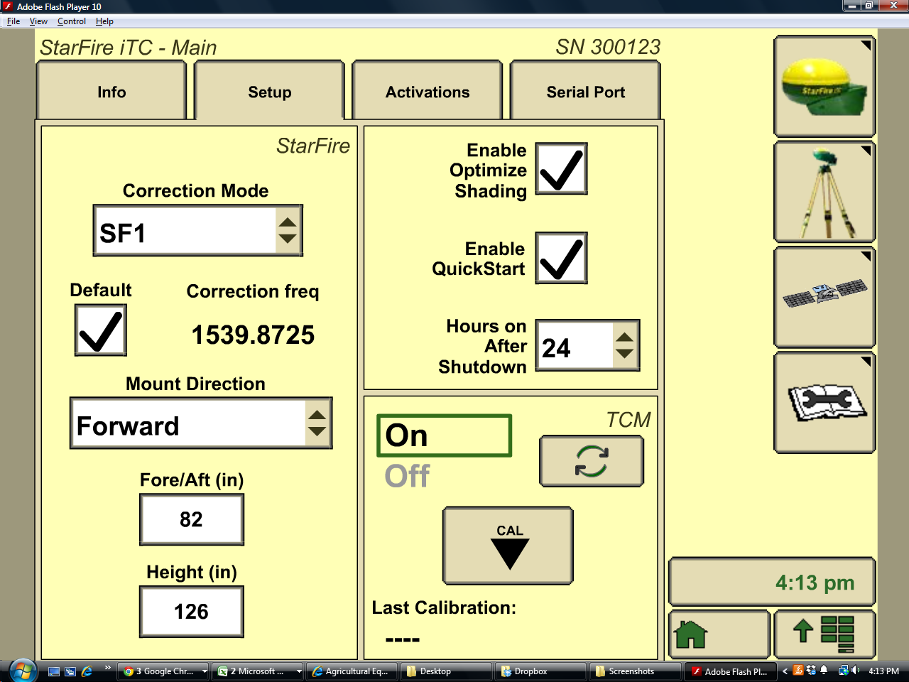This screenshot has height=682, width=909.
Task: Click the Last Calibration label
Action: pyautogui.click(x=444, y=607)
